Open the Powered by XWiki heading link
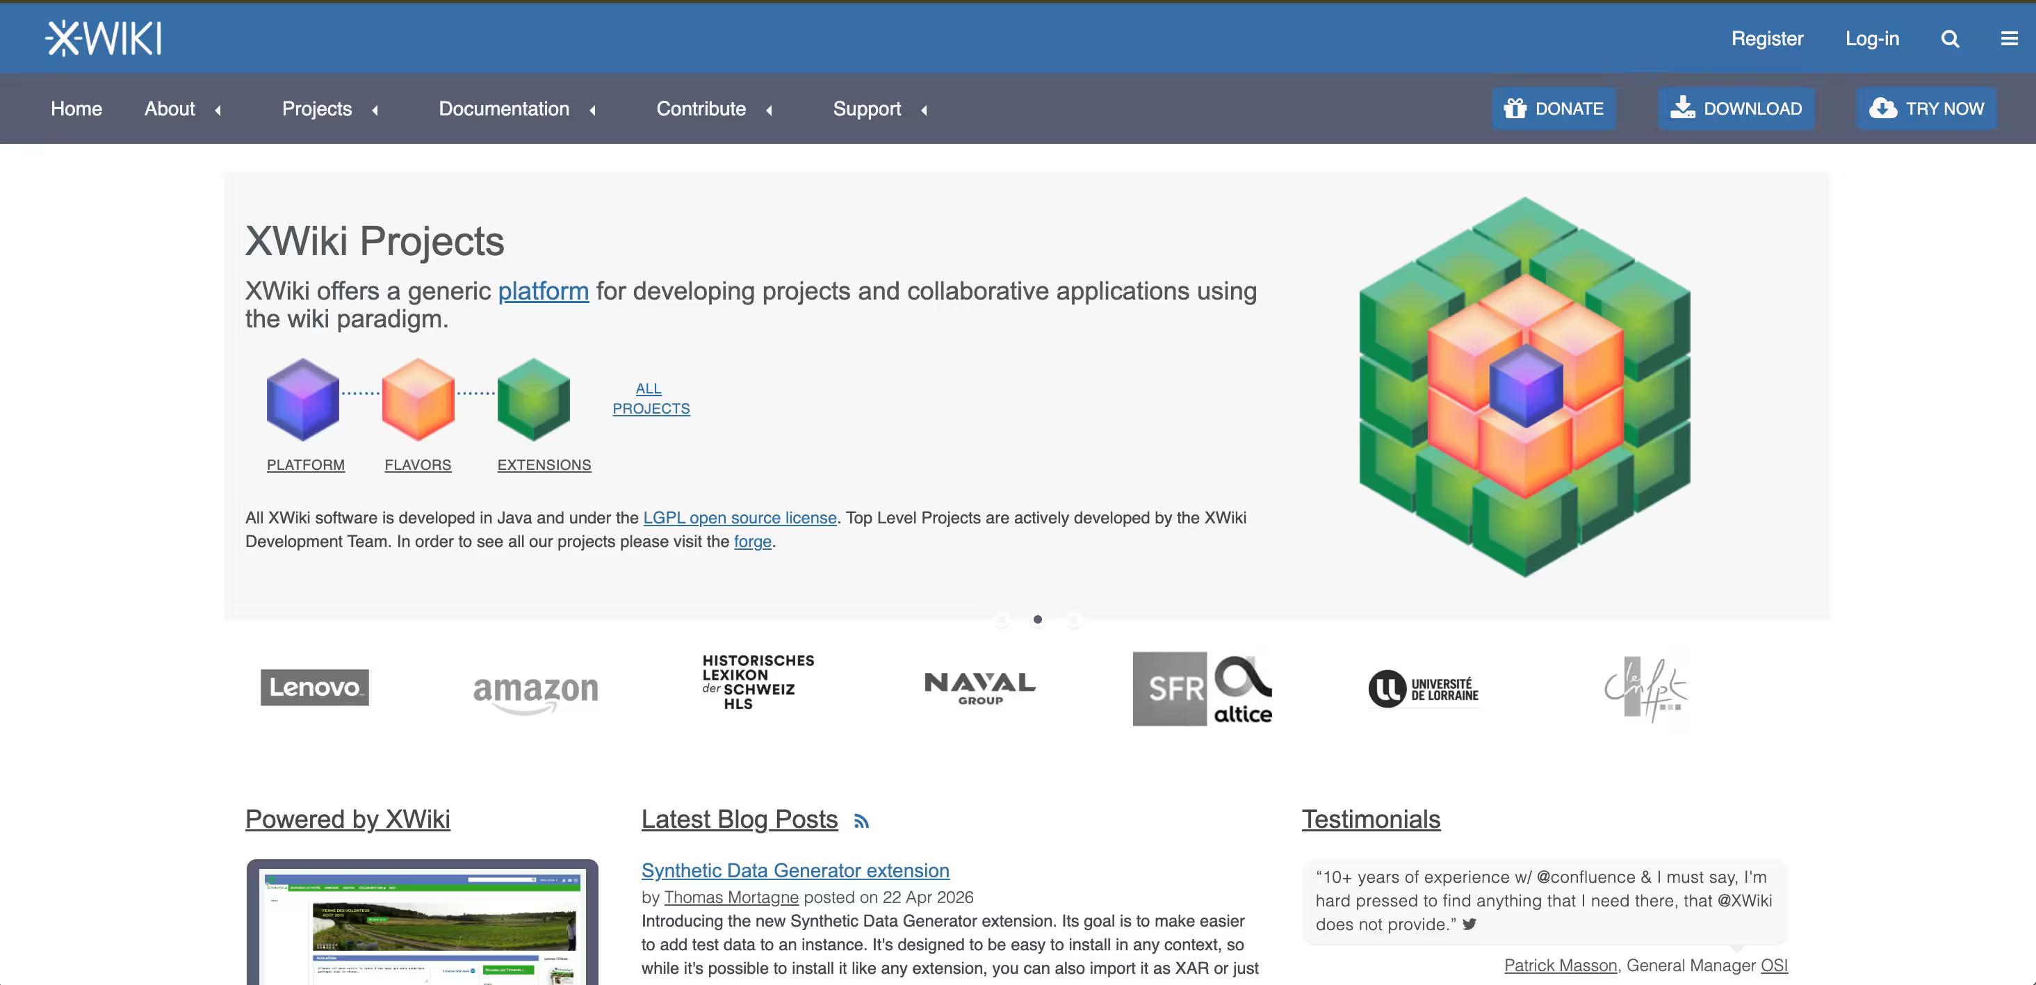Viewport: 2036px width, 985px height. [348, 819]
